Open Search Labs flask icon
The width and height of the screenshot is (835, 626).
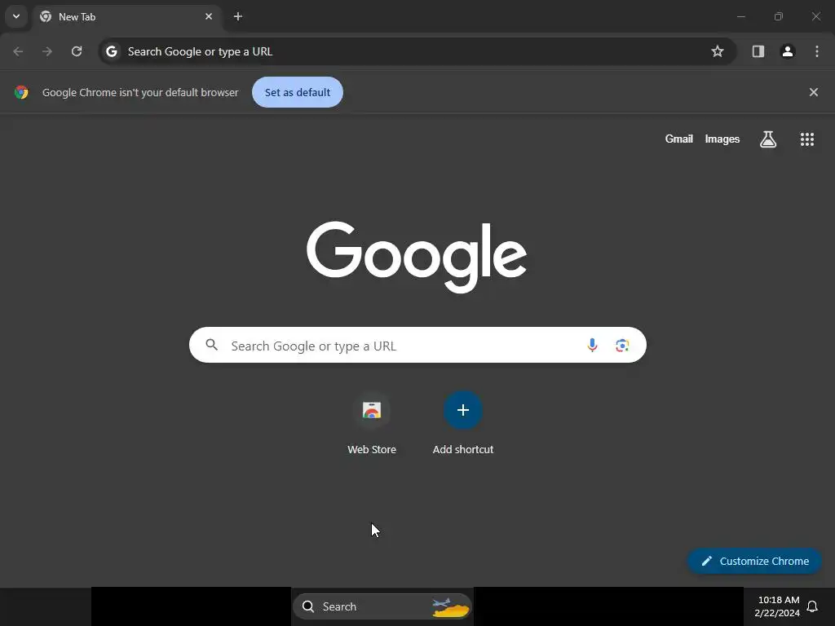coord(768,139)
